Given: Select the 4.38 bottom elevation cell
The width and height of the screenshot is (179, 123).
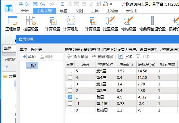Looking at the screenshot, I should point(147,91).
